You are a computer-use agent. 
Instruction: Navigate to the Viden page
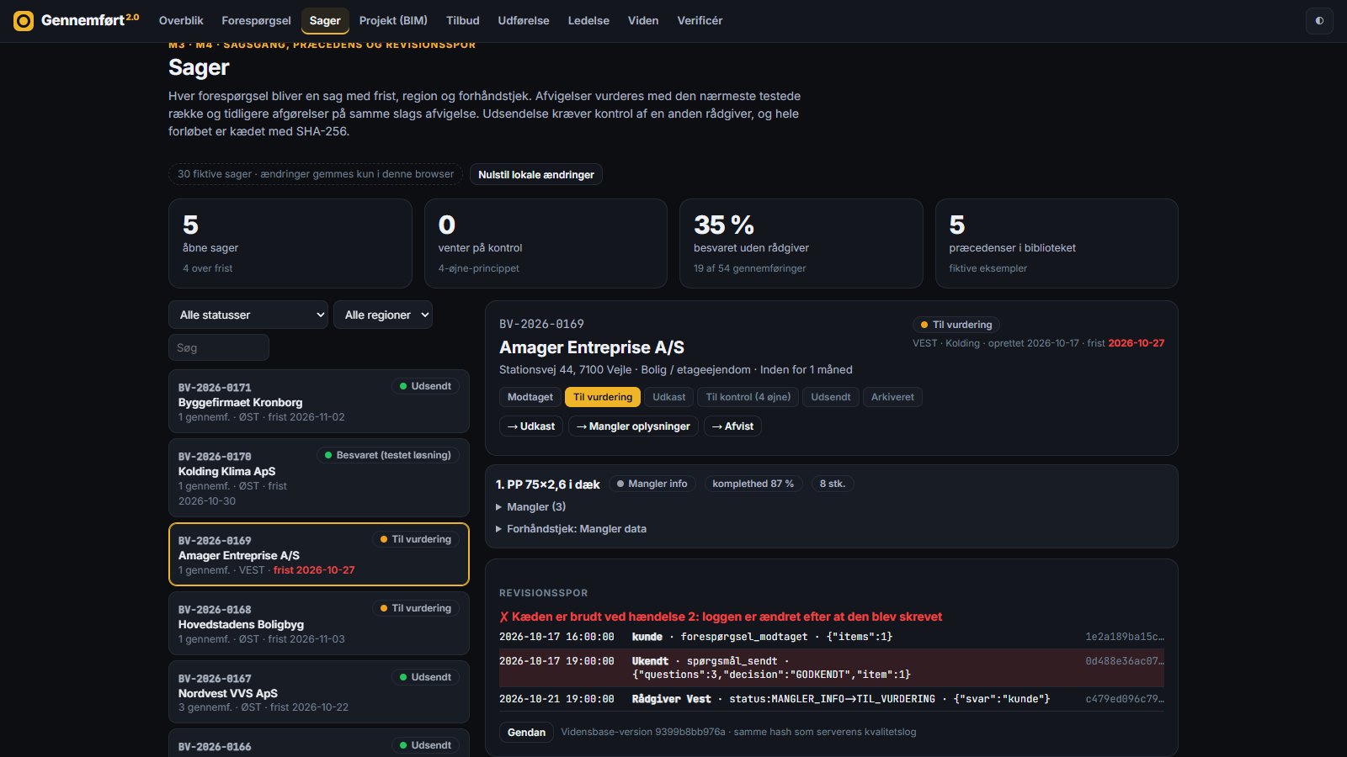pos(643,20)
